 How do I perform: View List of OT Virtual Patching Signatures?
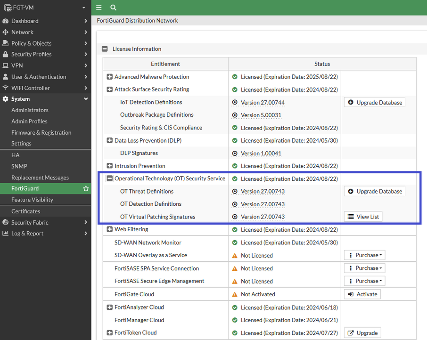tap(363, 217)
